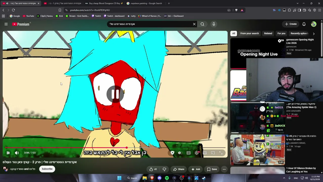Bookmark this page
The image size is (323, 182).
tap(60, 10)
